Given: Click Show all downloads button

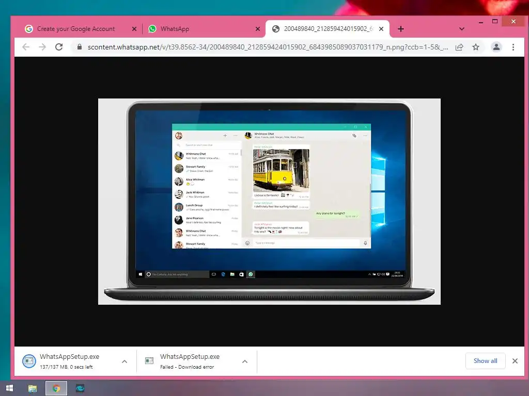Looking at the screenshot, I should coord(486,361).
